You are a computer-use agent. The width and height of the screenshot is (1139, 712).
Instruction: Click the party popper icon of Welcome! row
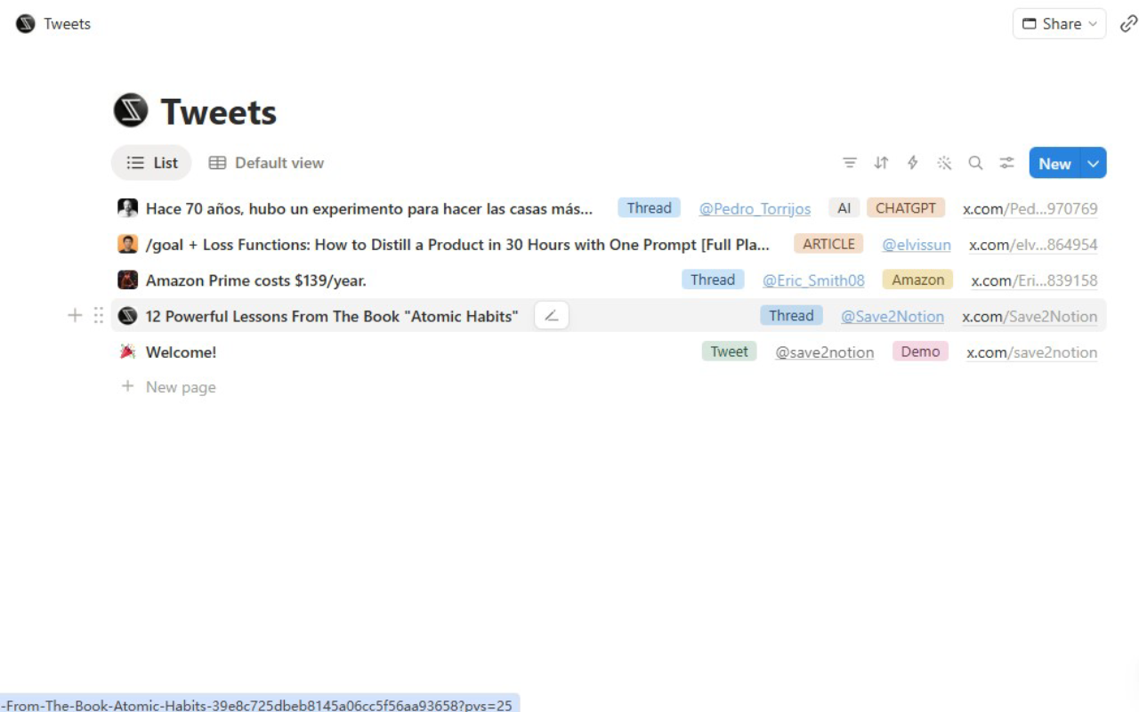click(127, 352)
